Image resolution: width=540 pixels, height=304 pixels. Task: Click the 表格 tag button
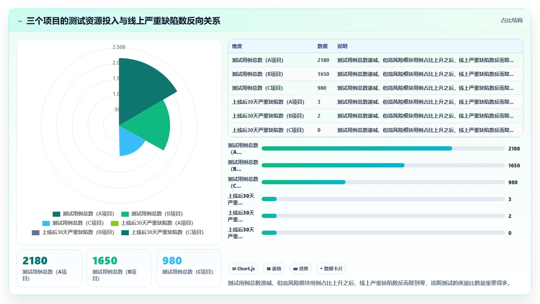coord(274,269)
